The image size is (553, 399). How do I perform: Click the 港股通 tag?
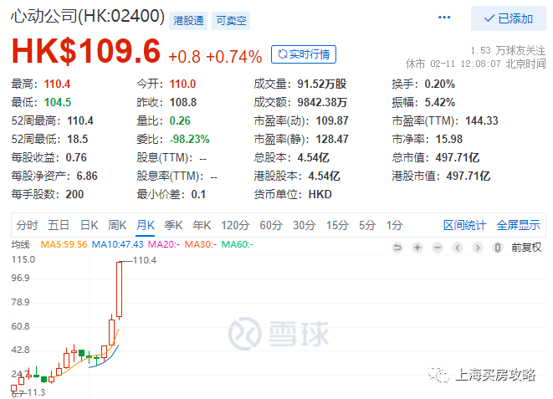click(x=188, y=20)
